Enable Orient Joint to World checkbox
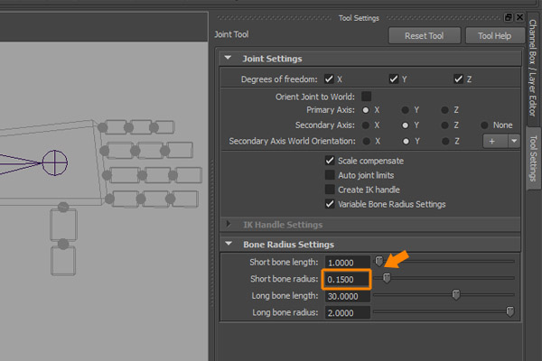 (367, 97)
